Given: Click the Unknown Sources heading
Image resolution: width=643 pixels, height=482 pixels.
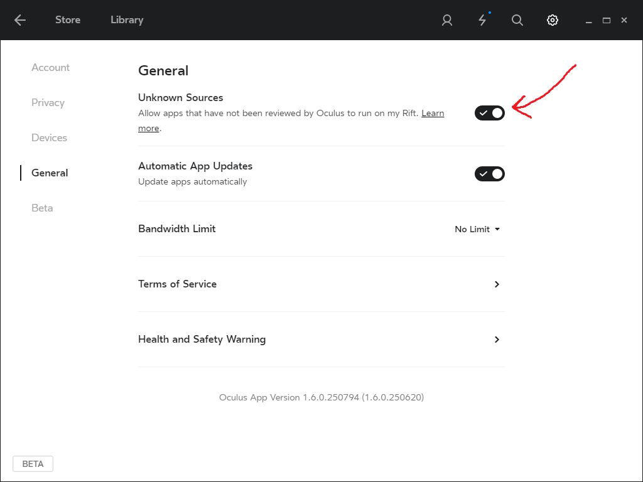Looking at the screenshot, I should [x=180, y=97].
